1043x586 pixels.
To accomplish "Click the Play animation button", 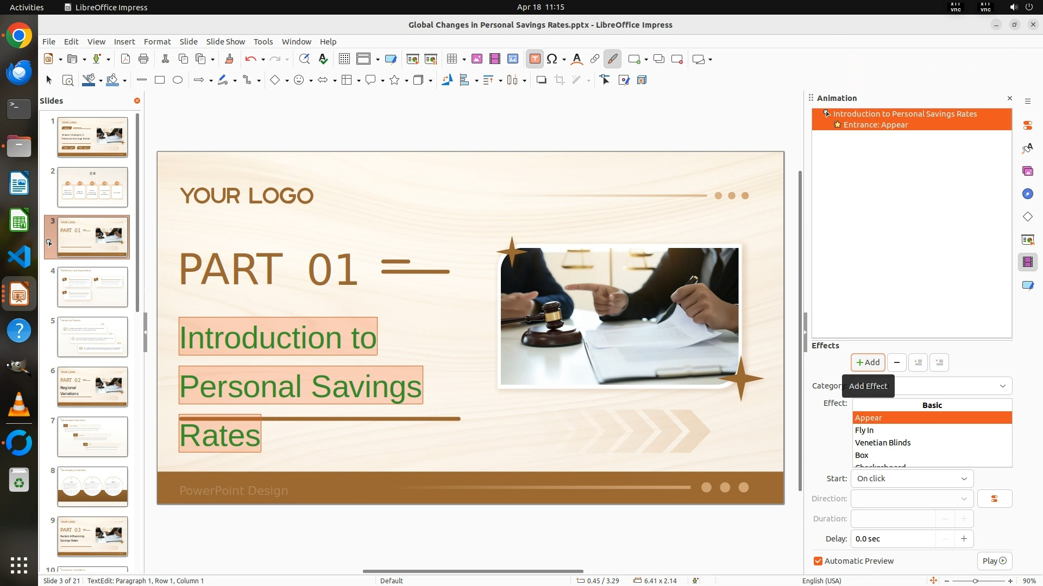I will coord(994,561).
